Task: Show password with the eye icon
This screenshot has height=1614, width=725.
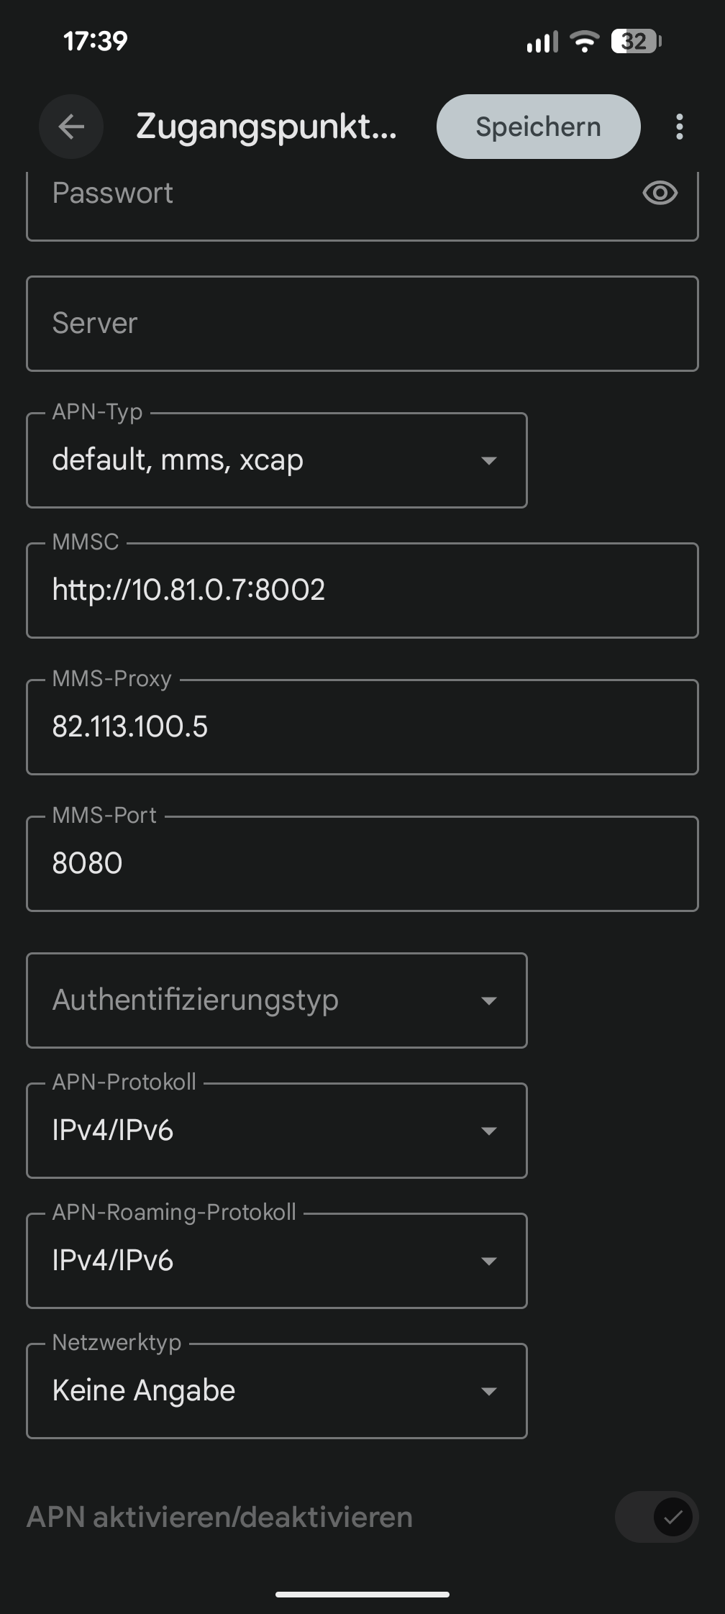Action: tap(660, 193)
